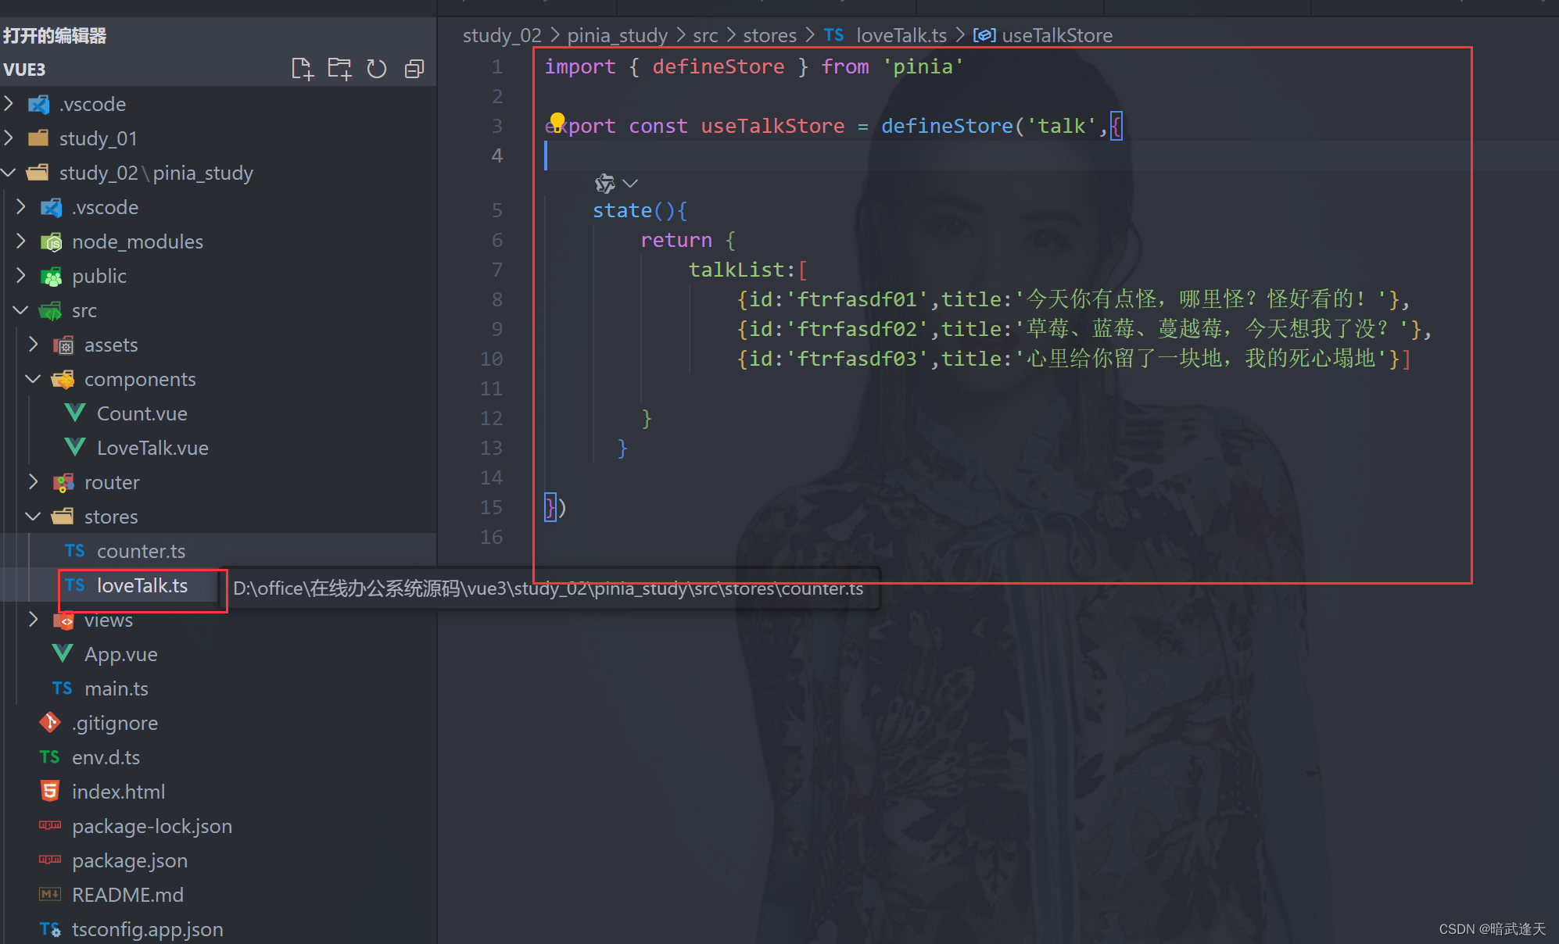Expand the router folder chevron
This screenshot has height=944, width=1559.
click(x=34, y=481)
